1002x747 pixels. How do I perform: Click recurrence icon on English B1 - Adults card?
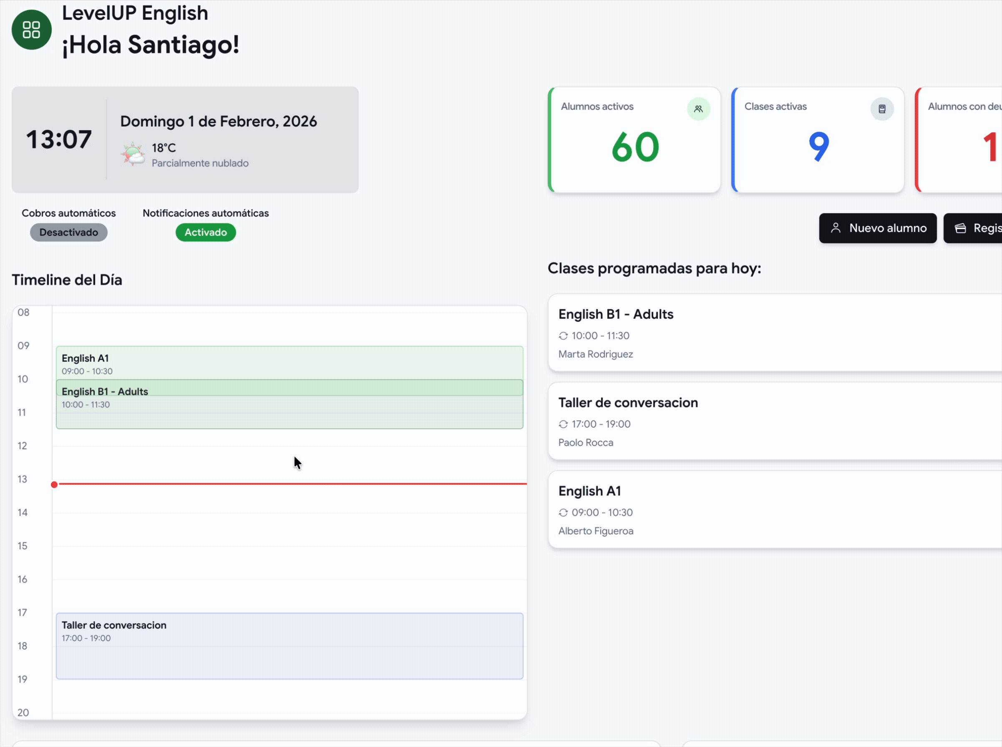tap(563, 336)
